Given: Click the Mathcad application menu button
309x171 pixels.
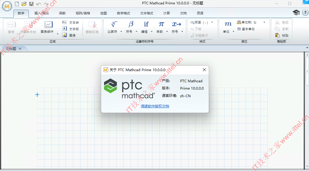Looking at the screenshot, I should pos(7,6).
